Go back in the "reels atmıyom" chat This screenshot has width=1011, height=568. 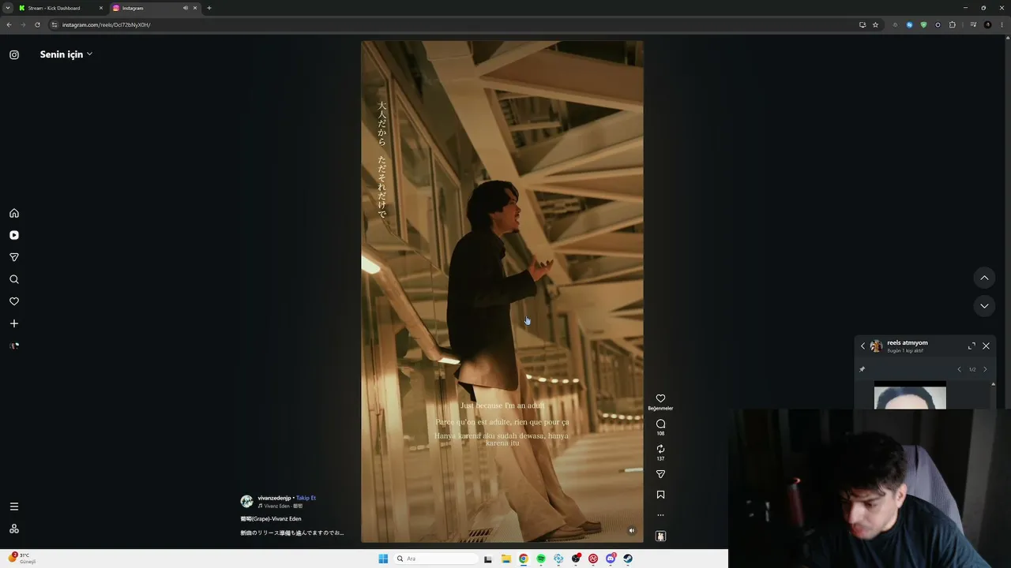pos(863,346)
